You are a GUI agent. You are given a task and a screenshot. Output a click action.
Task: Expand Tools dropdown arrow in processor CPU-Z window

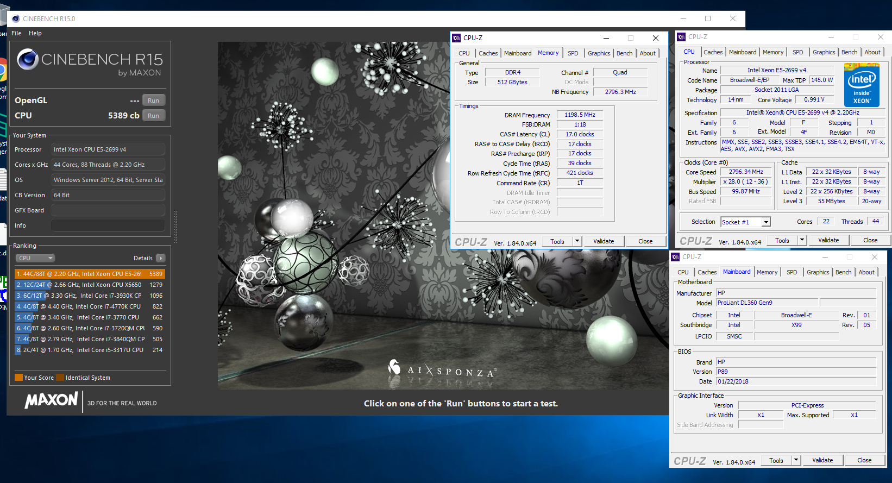point(802,240)
